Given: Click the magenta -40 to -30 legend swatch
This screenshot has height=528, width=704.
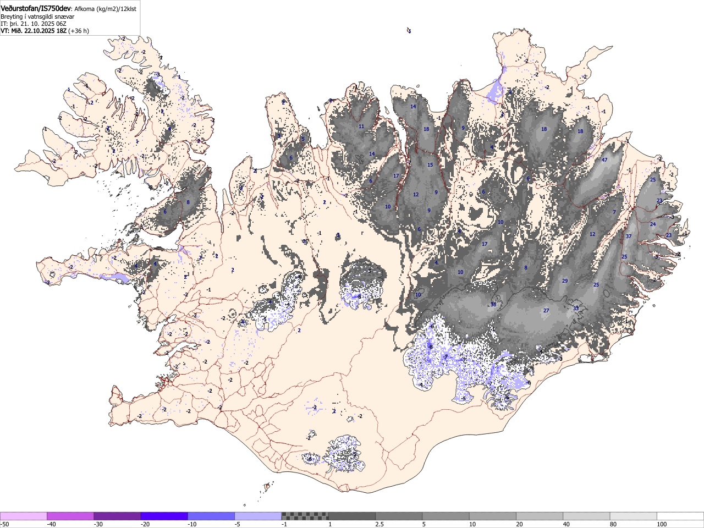Looking at the screenshot, I should [70, 516].
